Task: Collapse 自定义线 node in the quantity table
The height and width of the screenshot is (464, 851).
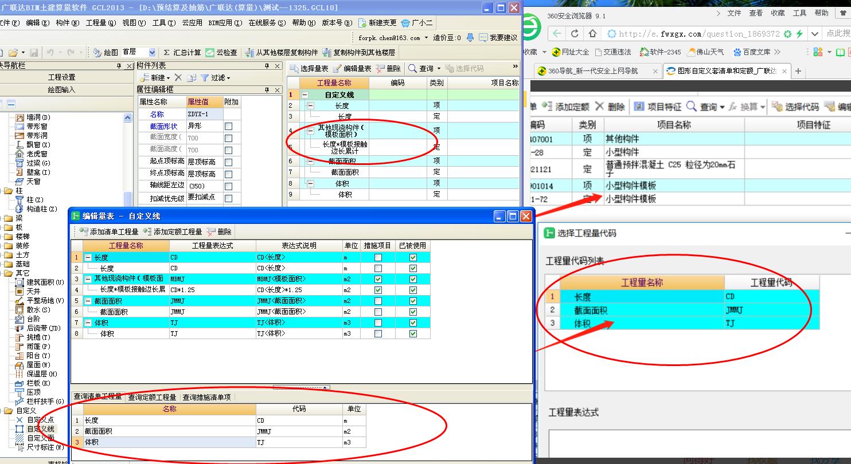Action: [305, 95]
